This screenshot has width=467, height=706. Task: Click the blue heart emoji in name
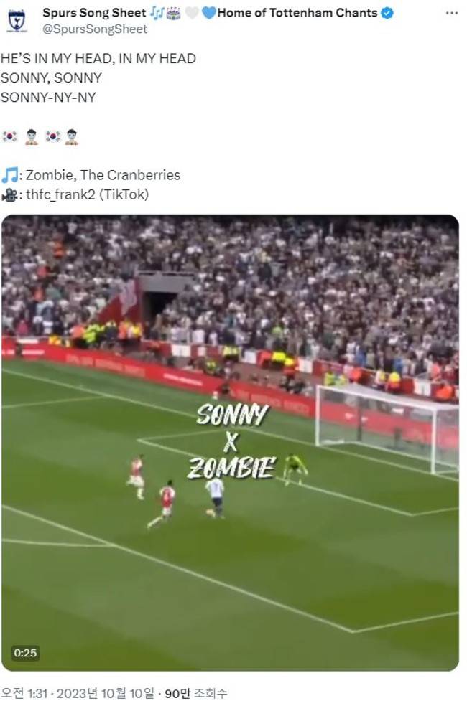[x=208, y=14]
